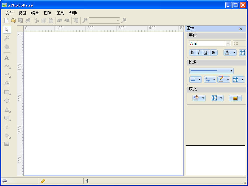Viewport: 248px width, 186px height.
Task: Click the copy icon in toolbar
Action: coord(44,20)
